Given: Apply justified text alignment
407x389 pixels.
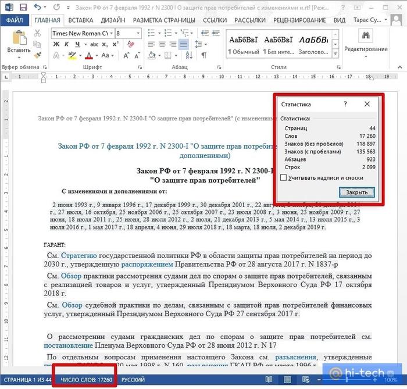Looking at the screenshot, I should point(183,45).
